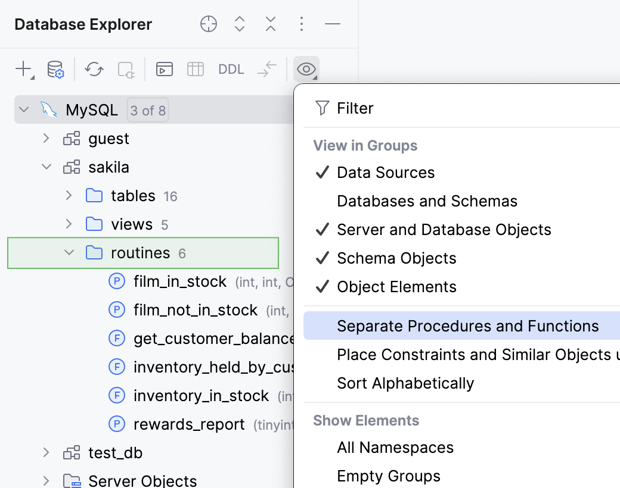620x488 pixels.
Task: Collapse all tree nodes
Action: pos(270,24)
